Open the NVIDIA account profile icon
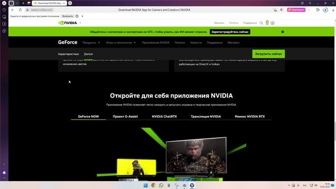 pyautogui.click(x=272, y=23)
